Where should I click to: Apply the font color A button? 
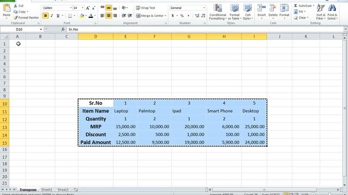click(x=91, y=16)
